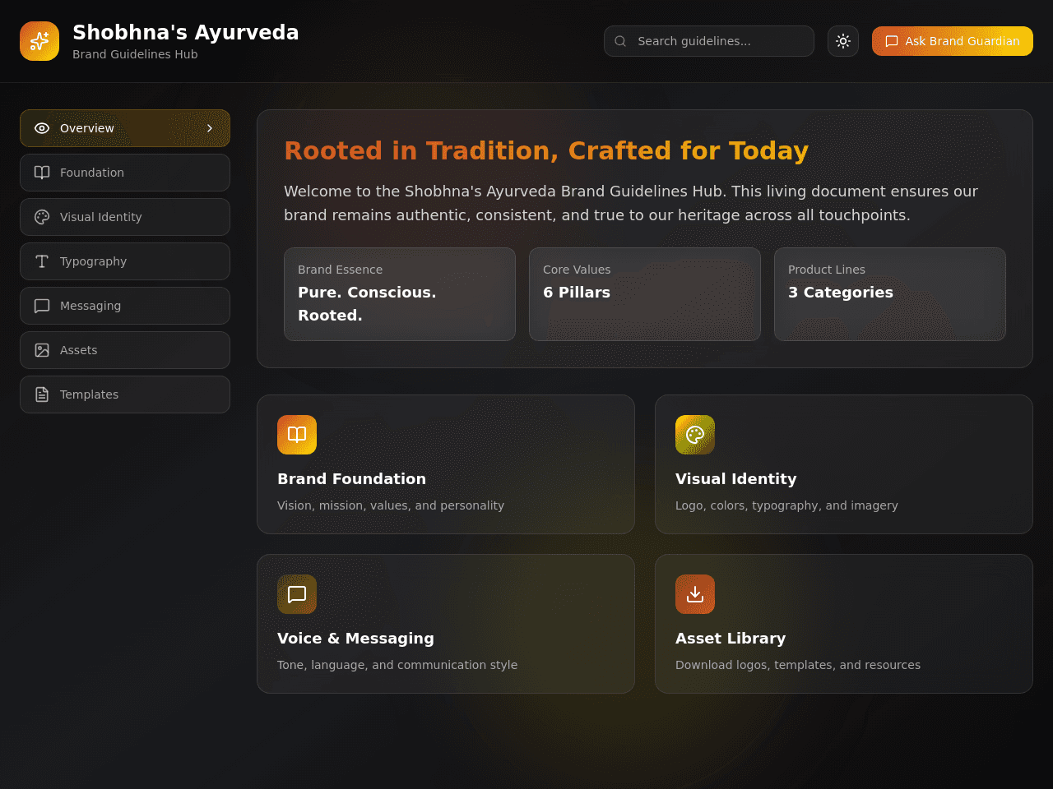The width and height of the screenshot is (1053, 789).
Task: Click the sparkle logo icon beside Shobhna's Ayurveda
Action: pos(39,41)
